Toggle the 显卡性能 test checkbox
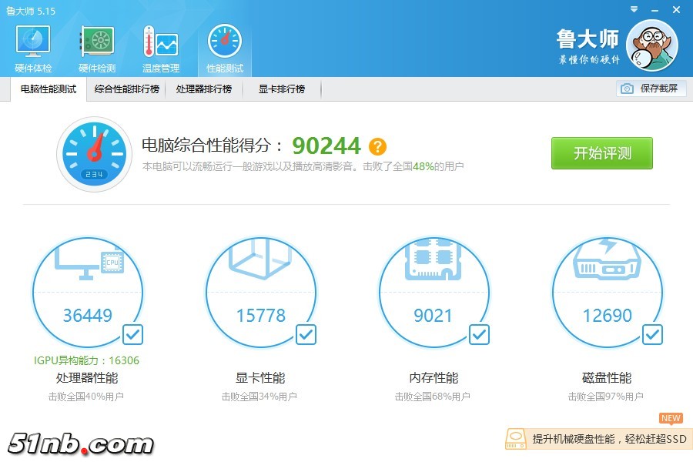The image size is (693, 462). 306,334
